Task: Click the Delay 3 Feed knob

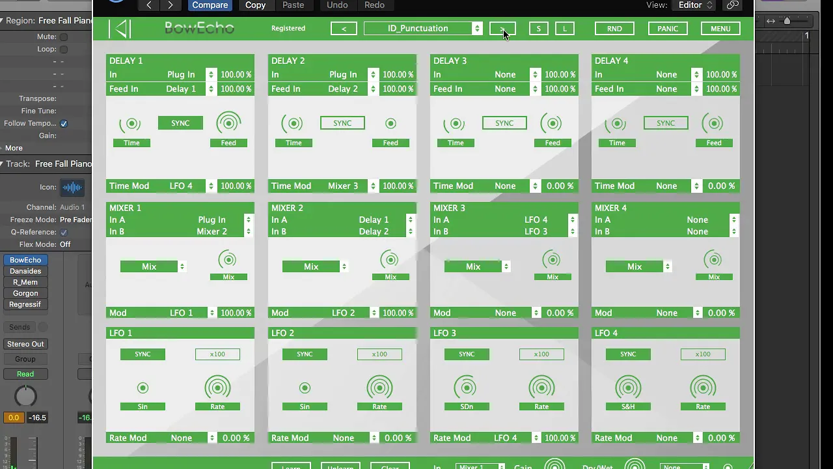Action: [x=552, y=123]
